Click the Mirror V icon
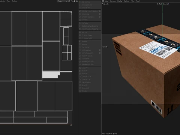The height and width of the screenshot is (135, 180). (80, 44)
